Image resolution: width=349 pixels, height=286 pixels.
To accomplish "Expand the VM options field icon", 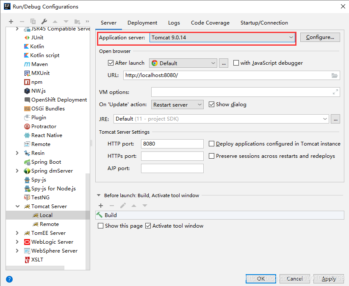I will tap(335, 92).
